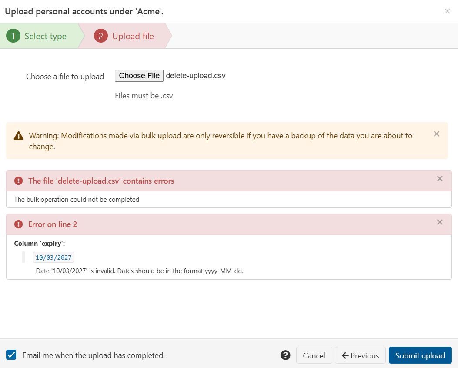
Task: Click the warning triangle icon
Action: [x=18, y=136]
